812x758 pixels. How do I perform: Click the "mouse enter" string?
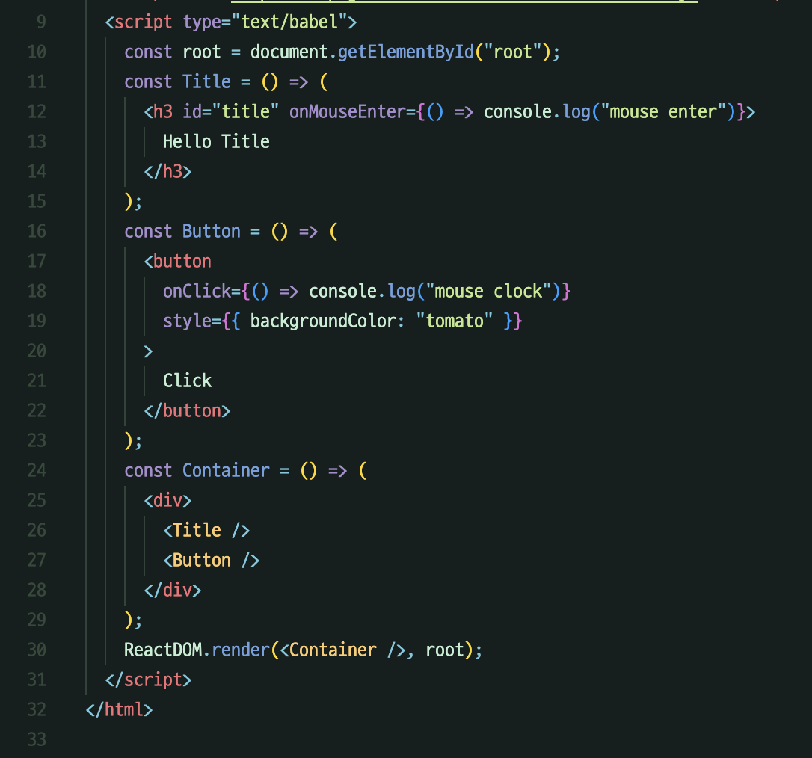point(663,112)
